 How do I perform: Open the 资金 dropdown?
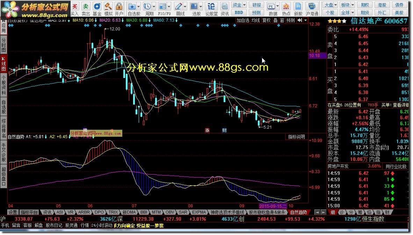point(239,5)
